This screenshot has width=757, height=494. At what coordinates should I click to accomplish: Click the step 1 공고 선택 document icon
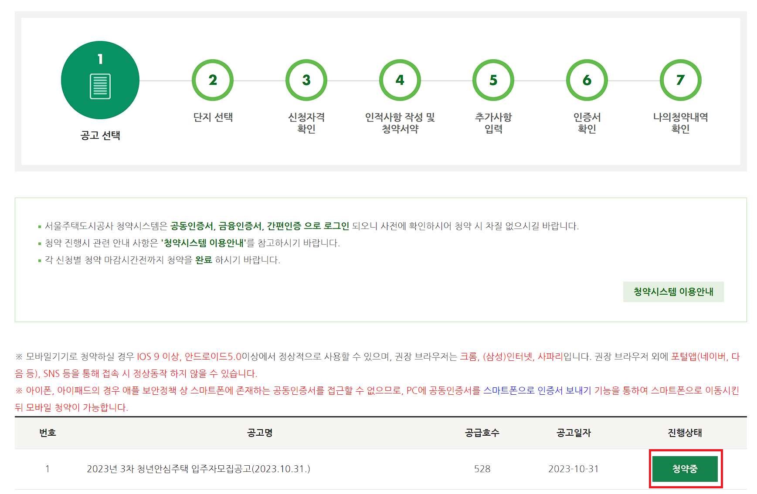(100, 86)
